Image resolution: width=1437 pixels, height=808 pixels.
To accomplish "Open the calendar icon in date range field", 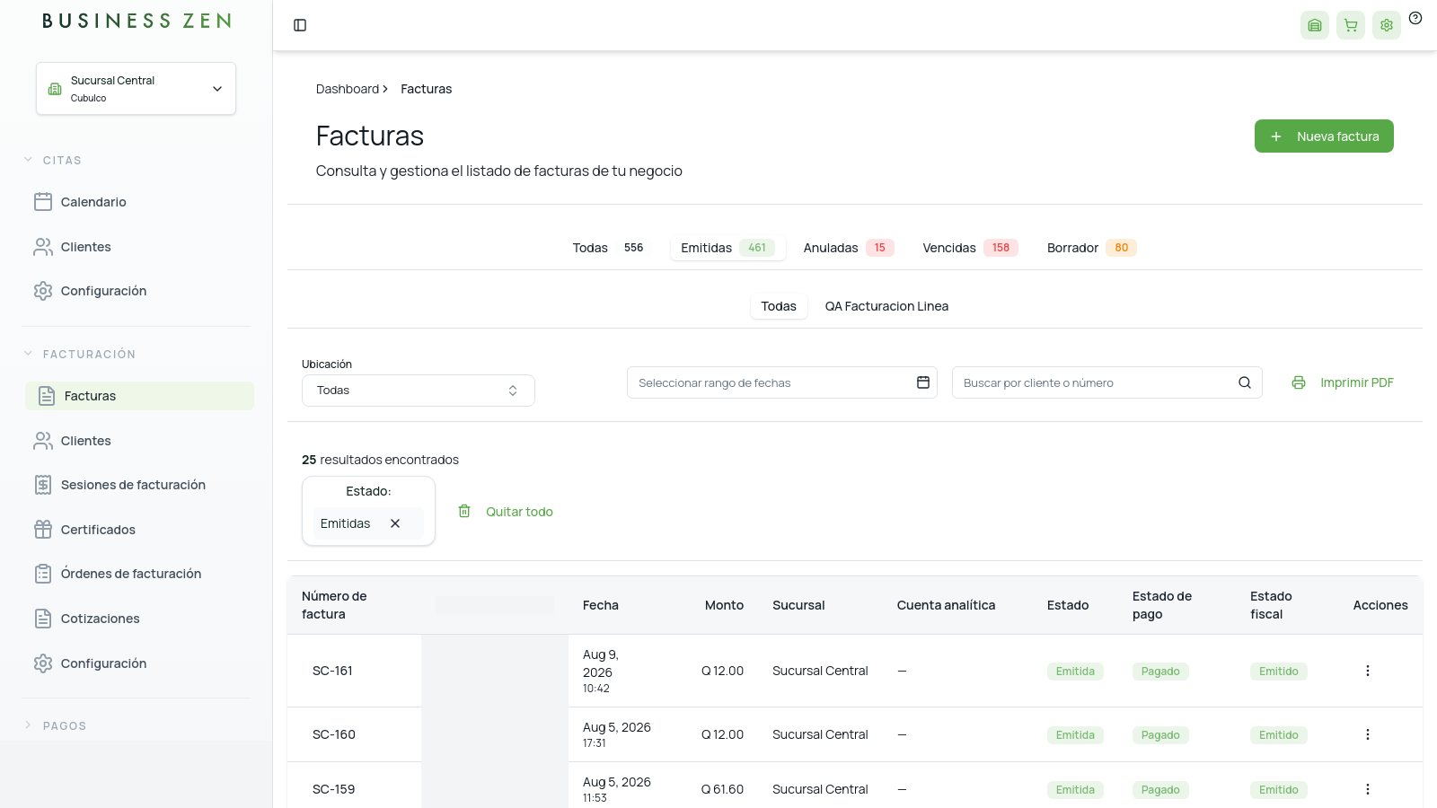I will [922, 382].
